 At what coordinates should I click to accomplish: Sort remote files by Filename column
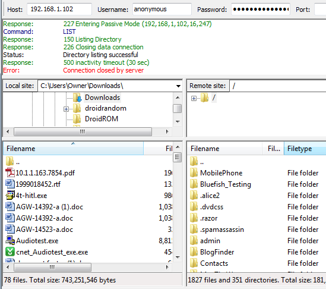click(x=224, y=149)
